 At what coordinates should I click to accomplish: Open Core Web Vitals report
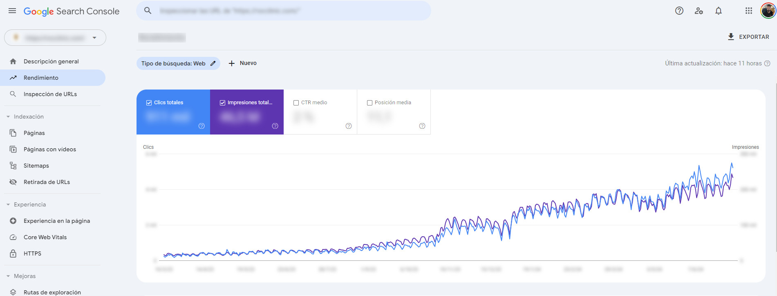[x=45, y=237]
